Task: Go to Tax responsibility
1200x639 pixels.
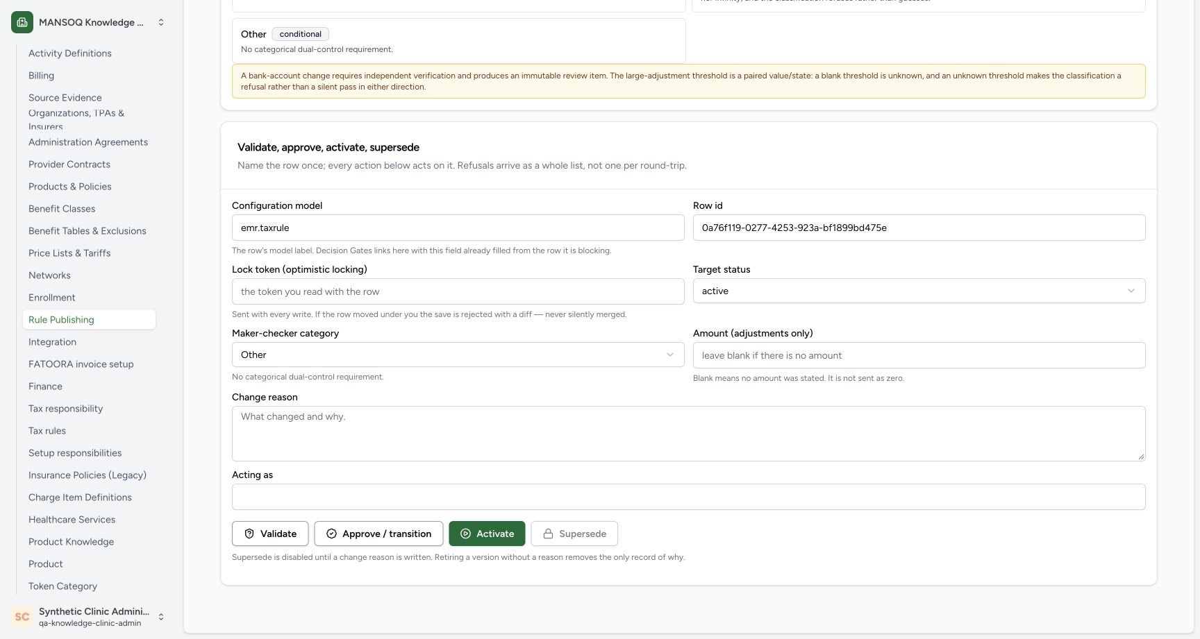Action: [x=66, y=409]
